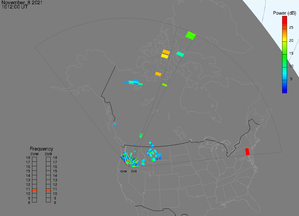Click the small blue patch near the Alaska panhandle
This screenshot has width=299, height=216.
point(115,124)
